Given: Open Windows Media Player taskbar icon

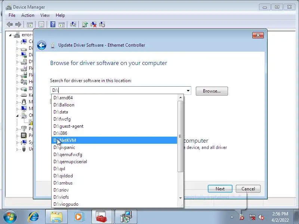Looking at the screenshot, I should 78,217.
